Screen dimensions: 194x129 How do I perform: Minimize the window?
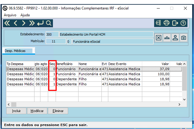tap(158, 8)
